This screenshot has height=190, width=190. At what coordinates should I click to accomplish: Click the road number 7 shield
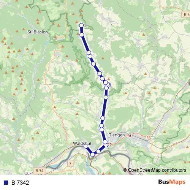click(70, 163)
